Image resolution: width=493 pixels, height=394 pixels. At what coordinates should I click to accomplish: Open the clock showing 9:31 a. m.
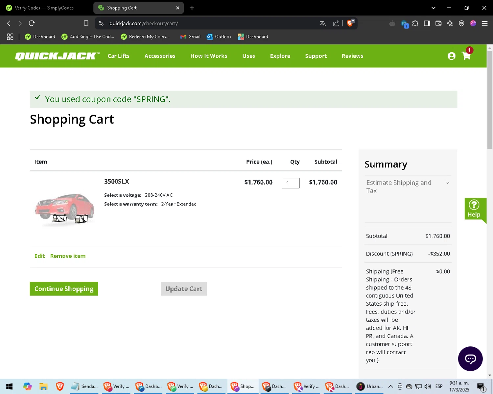(x=459, y=386)
